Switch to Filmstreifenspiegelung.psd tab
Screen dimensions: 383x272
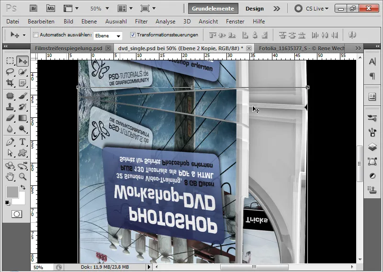pos(68,48)
